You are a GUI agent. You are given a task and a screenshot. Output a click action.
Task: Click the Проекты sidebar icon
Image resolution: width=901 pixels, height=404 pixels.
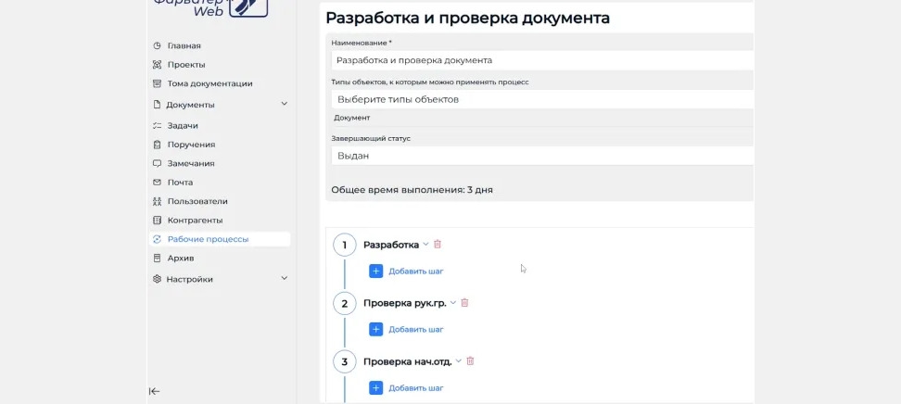157,65
